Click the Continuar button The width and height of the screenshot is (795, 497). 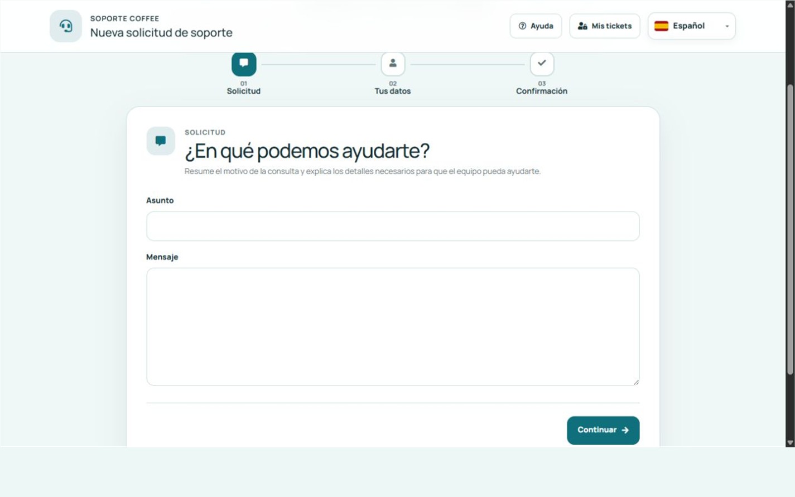(603, 430)
